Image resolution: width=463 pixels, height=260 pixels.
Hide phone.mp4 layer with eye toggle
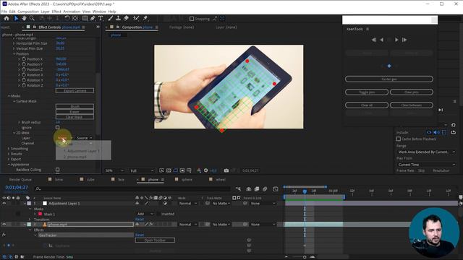pos(4,225)
